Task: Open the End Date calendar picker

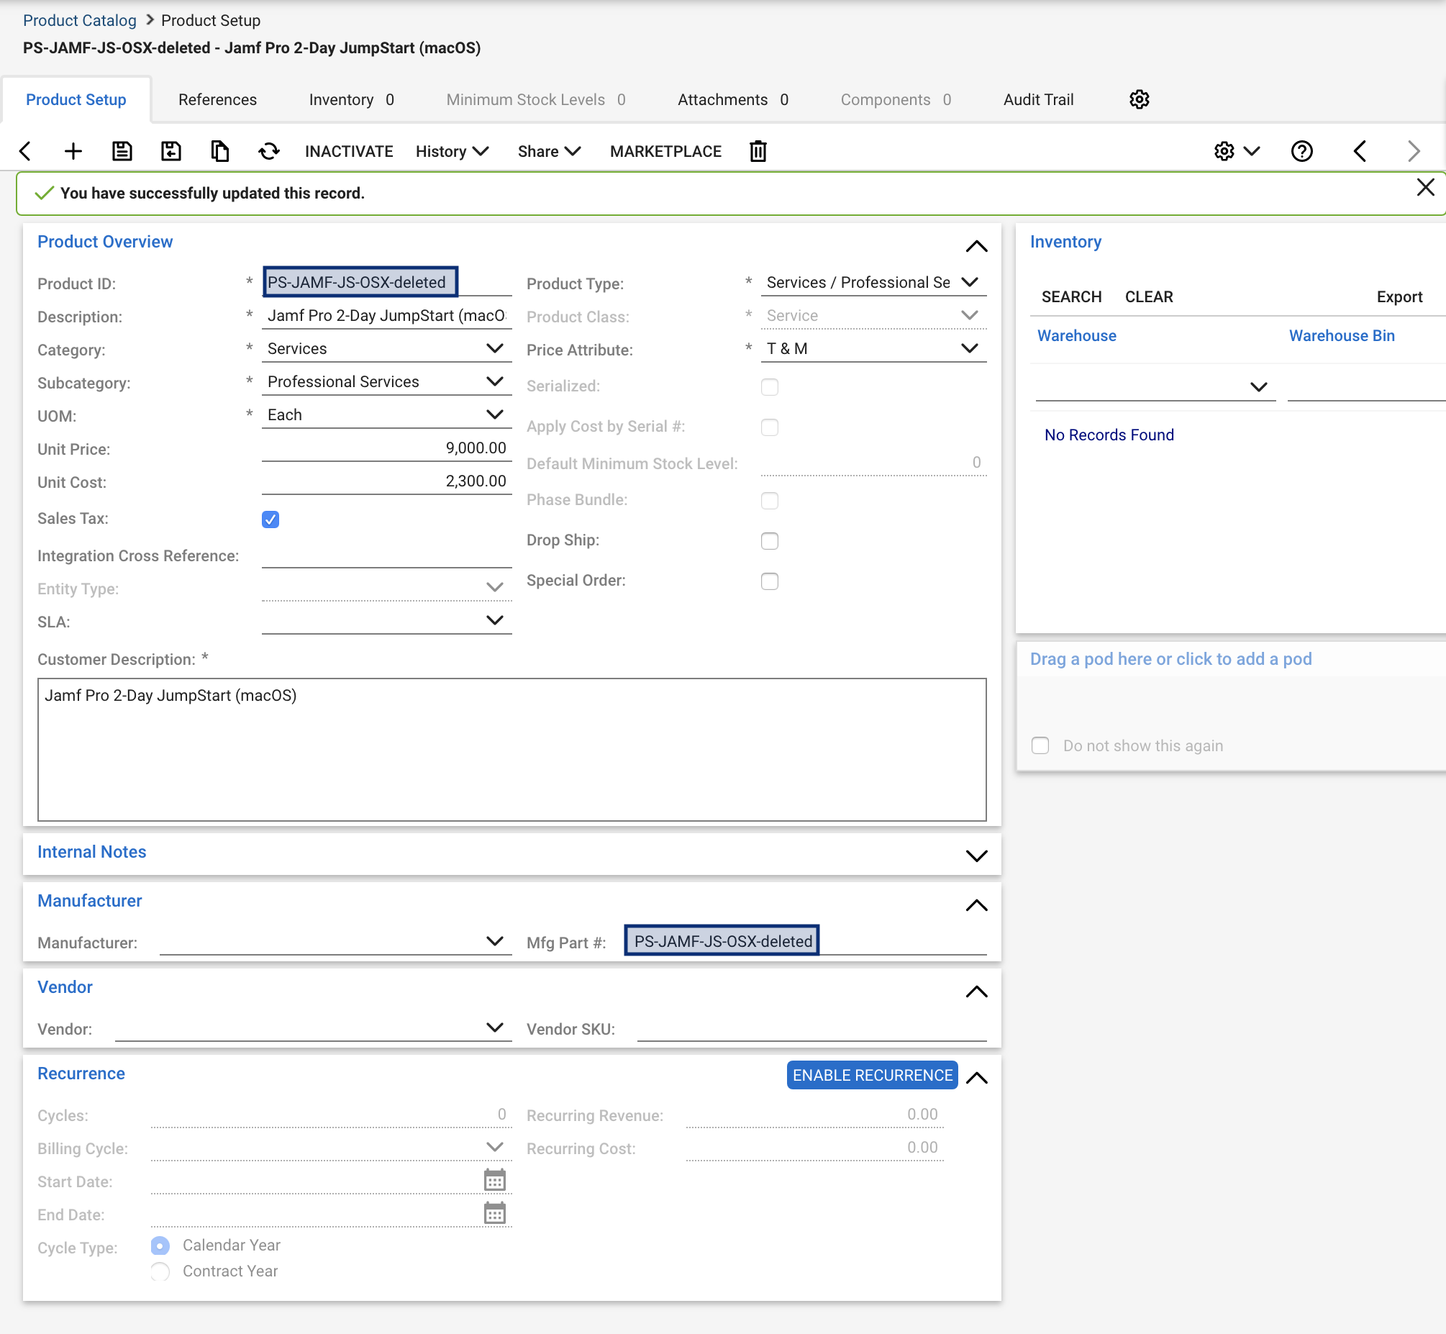Action: 494,1213
